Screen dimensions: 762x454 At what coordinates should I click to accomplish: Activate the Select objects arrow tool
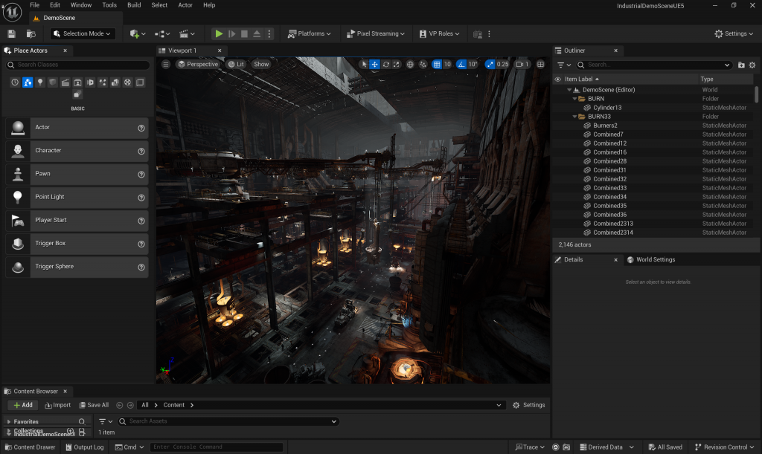pos(365,64)
